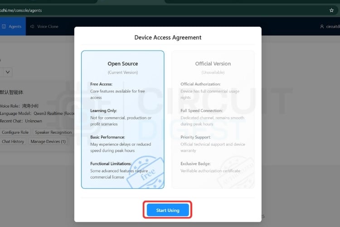Click the browser address bar URL
Image resolution: width=340 pixels, height=227 pixels.
coord(21,10)
